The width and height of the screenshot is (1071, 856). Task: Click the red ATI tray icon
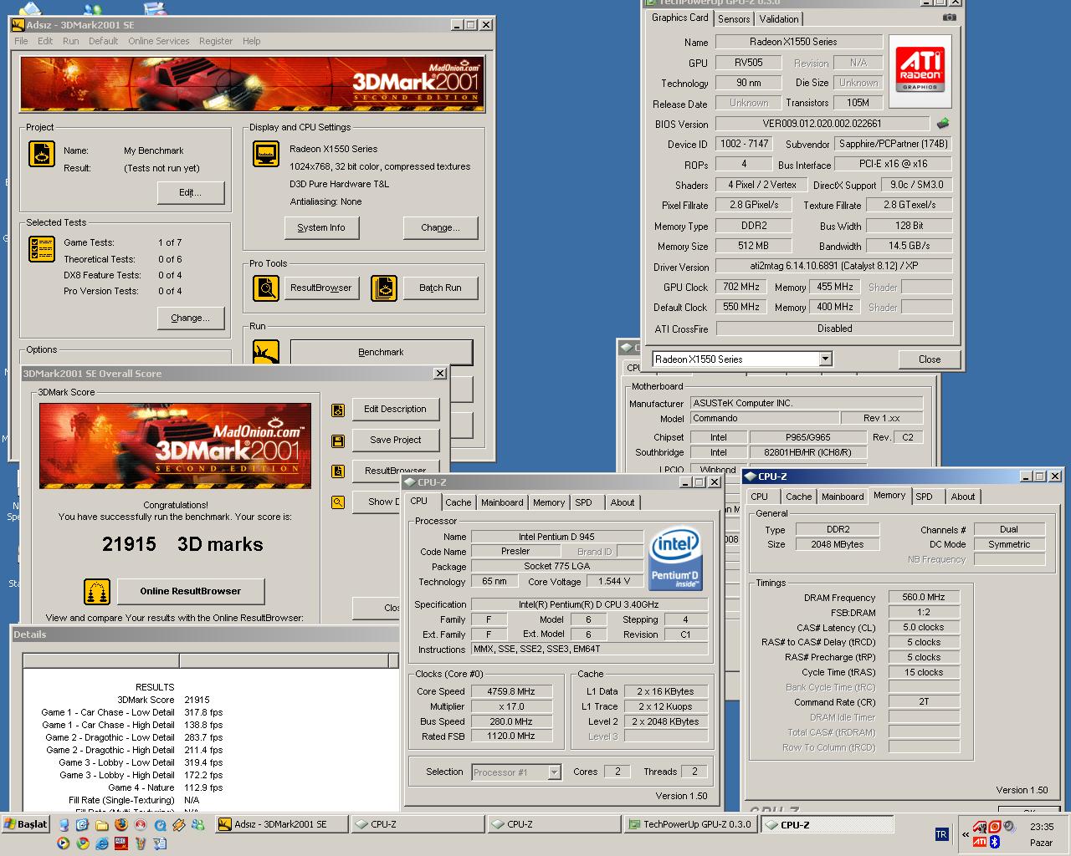(x=979, y=842)
